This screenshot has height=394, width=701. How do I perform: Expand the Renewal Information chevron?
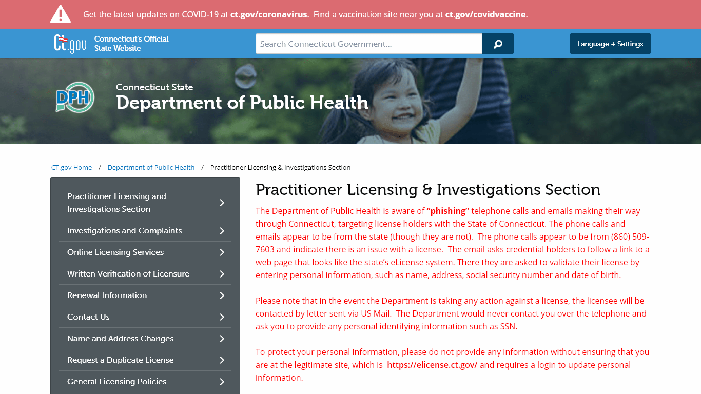point(223,295)
